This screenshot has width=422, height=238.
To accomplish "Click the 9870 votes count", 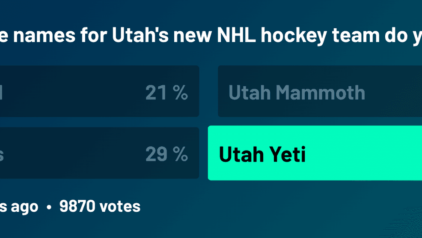I will coord(100,207).
